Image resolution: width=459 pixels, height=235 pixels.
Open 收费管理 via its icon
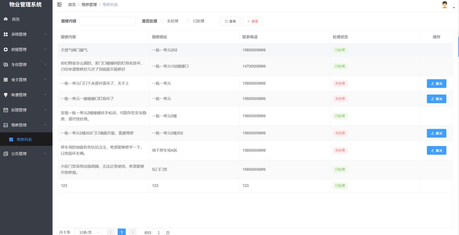[x=6, y=95]
